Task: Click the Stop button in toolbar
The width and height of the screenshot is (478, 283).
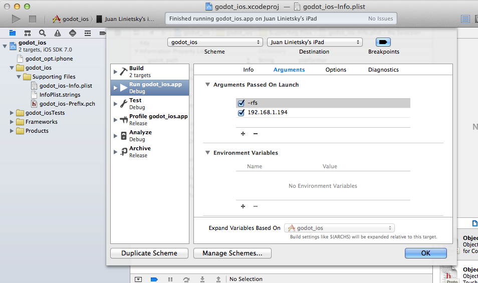Action: (33, 19)
